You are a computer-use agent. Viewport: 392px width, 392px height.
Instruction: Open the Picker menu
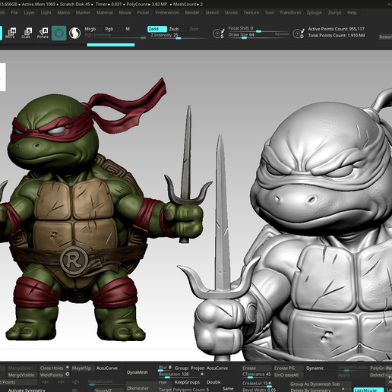tap(144, 12)
